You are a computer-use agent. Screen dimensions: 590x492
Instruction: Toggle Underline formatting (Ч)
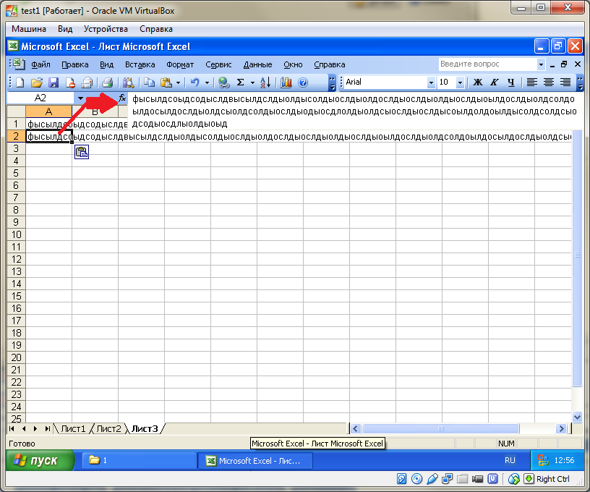pyautogui.click(x=511, y=82)
